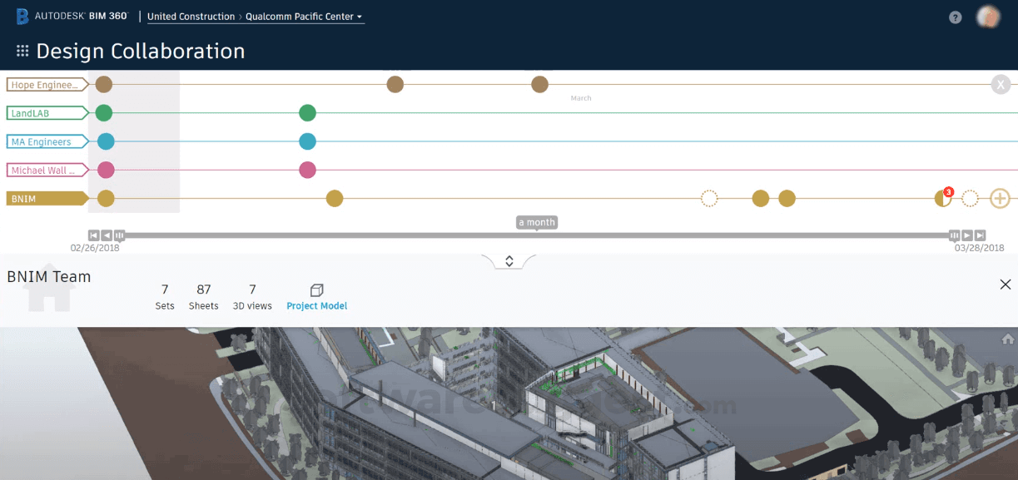Open the module selector grid icon

coord(22,50)
